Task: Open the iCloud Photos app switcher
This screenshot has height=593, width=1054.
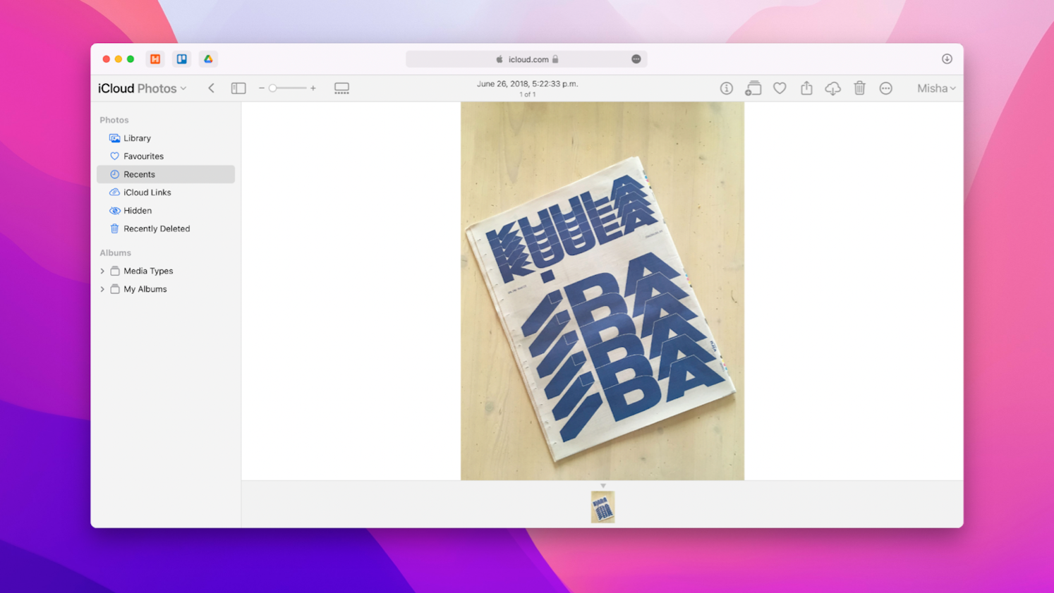Action: [141, 88]
